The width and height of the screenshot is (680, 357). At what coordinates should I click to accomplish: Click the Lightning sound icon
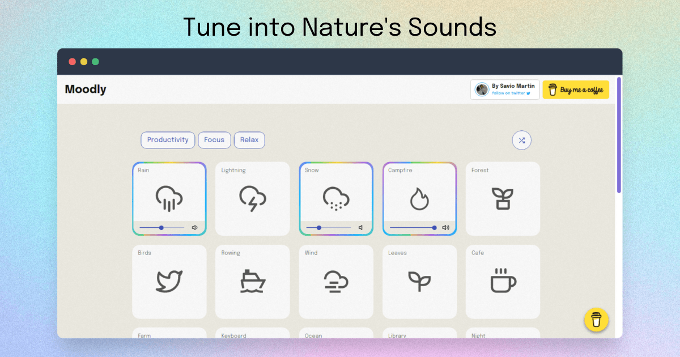coord(252,199)
